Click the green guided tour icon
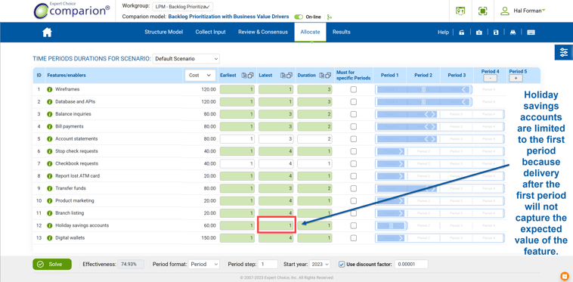 tap(460, 11)
